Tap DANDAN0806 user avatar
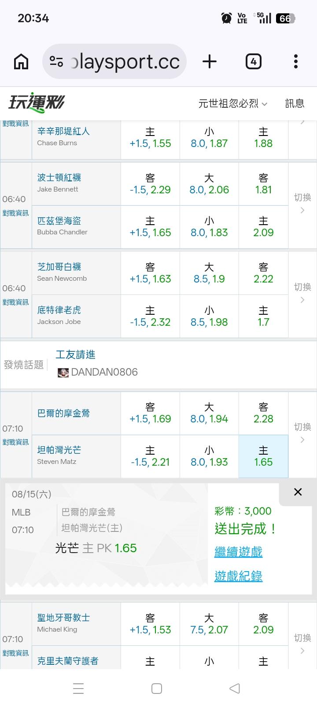317x708 pixels. pos(63,373)
